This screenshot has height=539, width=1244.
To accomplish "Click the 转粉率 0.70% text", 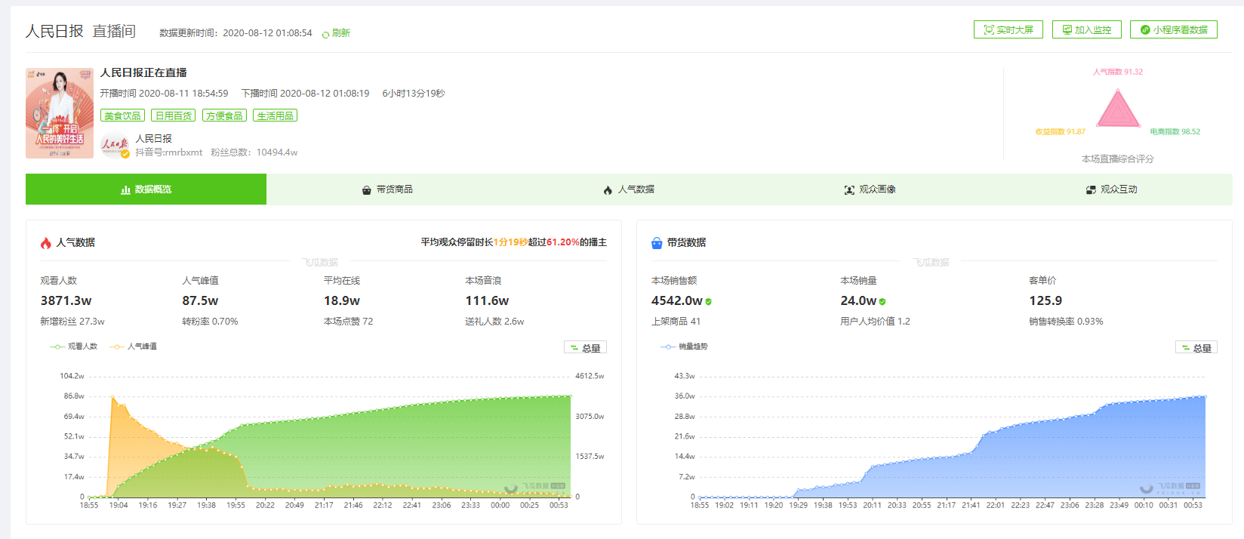I will tap(210, 322).
